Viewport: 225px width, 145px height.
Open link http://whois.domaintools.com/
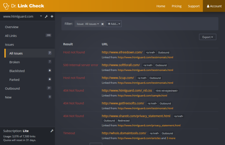point(124,133)
